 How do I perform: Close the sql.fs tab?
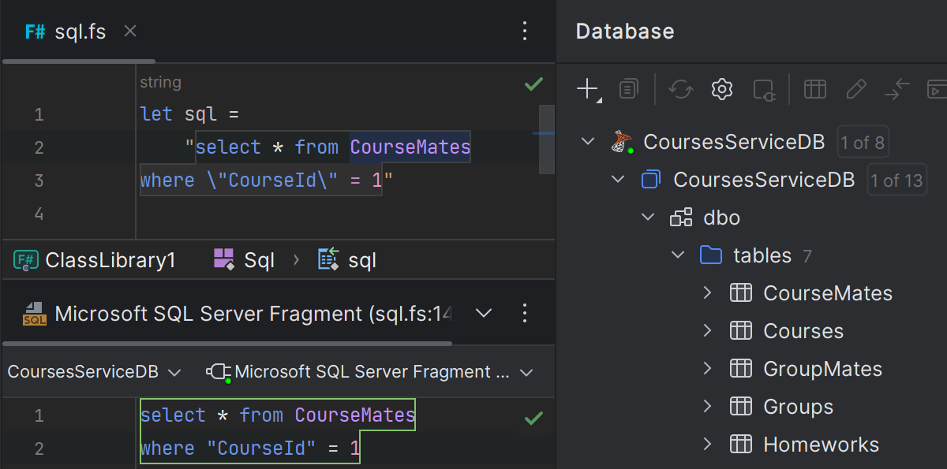pyautogui.click(x=131, y=32)
